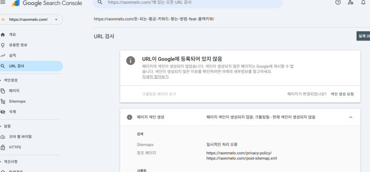Click the crossed-eye icon for 삭제
The image size is (370, 172).
[x=3, y=112]
